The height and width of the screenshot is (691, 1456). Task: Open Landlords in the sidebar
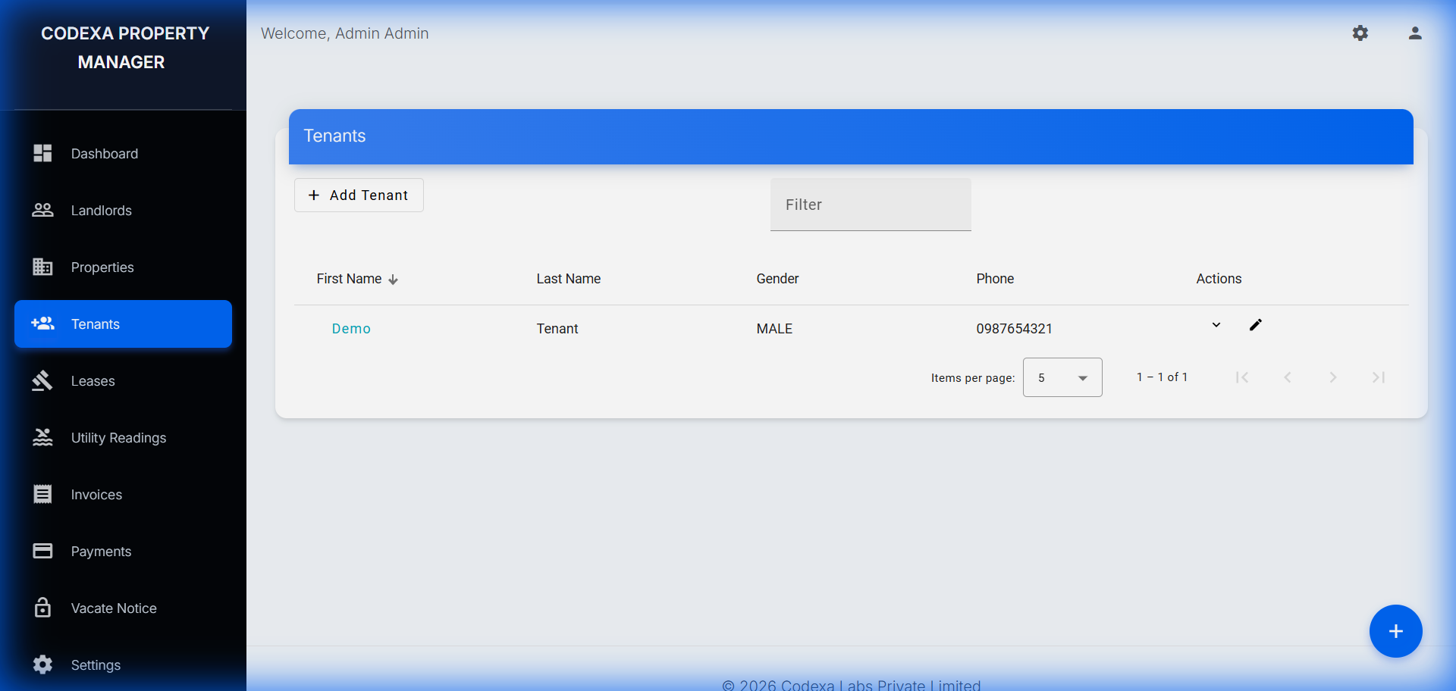tap(101, 211)
